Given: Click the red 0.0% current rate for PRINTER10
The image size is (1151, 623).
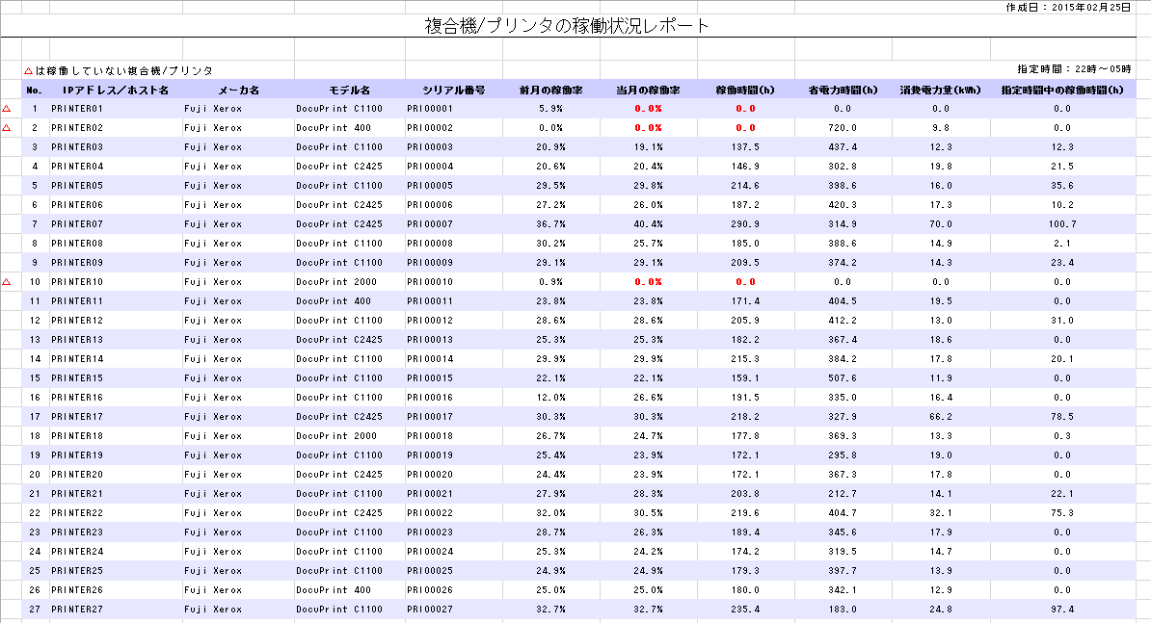Looking at the screenshot, I should coord(648,281).
